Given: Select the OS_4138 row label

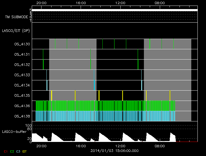Looking at the screenshot, I should 22,116.
